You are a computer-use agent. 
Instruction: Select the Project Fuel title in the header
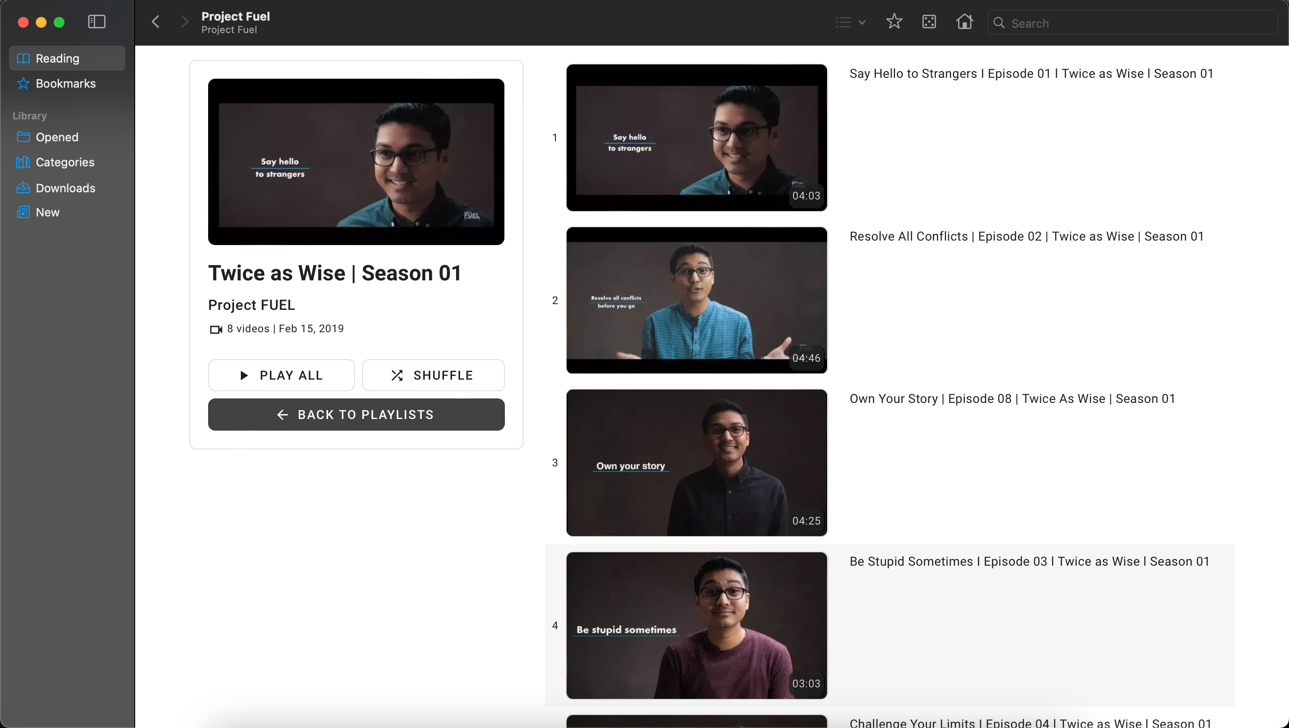tap(235, 16)
